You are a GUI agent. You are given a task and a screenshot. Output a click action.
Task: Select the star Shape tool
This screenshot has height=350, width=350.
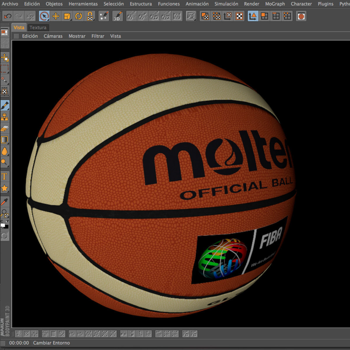(5, 188)
